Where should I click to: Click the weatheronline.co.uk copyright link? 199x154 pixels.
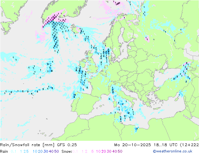point(173,151)
